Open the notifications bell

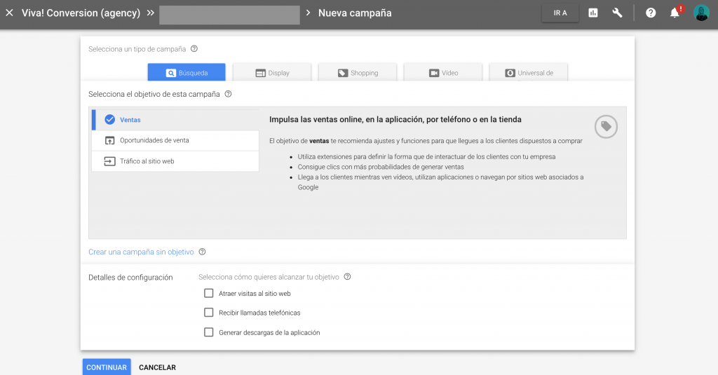pyautogui.click(x=675, y=13)
